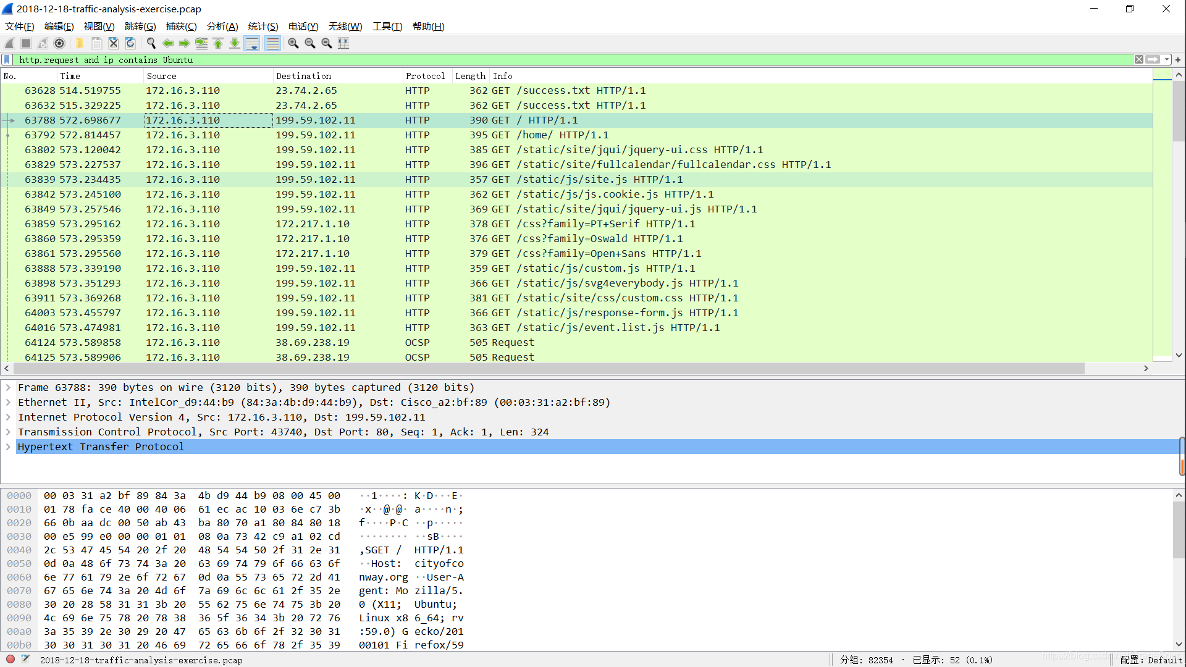Image resolution: width=1186 pixels, height=667 pixels.
Task: Open the 视图(V) menu
Action: 99,27
